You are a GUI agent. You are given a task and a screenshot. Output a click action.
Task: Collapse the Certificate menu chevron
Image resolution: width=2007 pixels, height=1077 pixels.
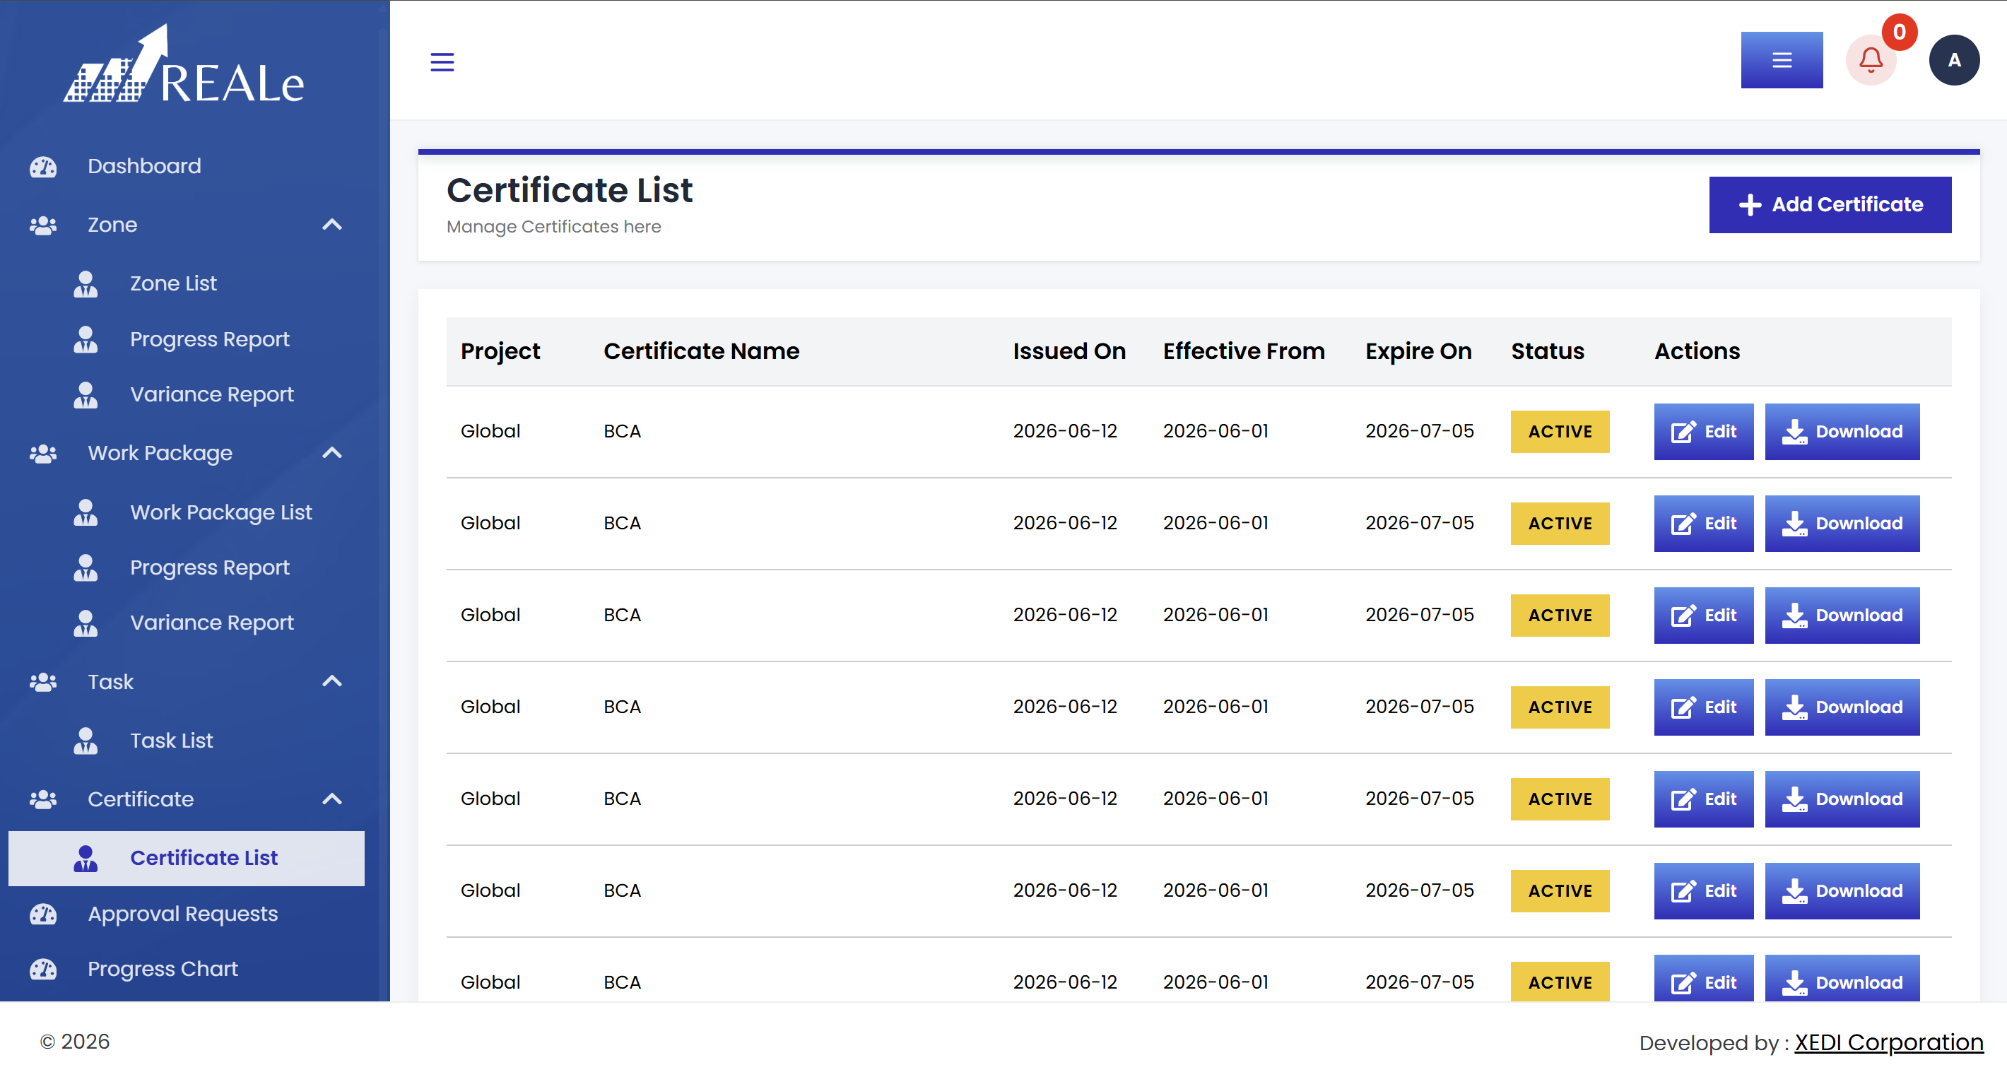pos(332,799)
